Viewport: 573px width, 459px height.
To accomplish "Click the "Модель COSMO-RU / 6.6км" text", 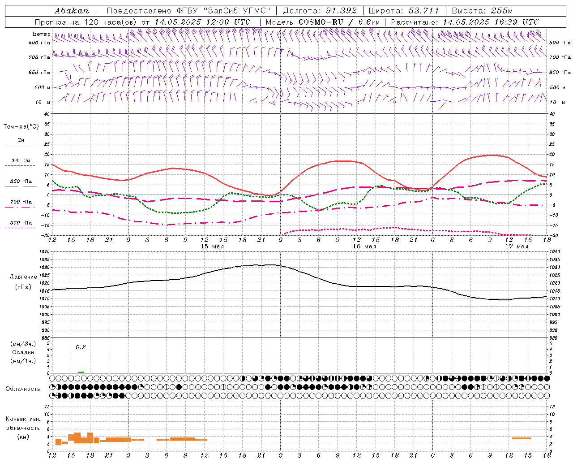I will [323, 22].
